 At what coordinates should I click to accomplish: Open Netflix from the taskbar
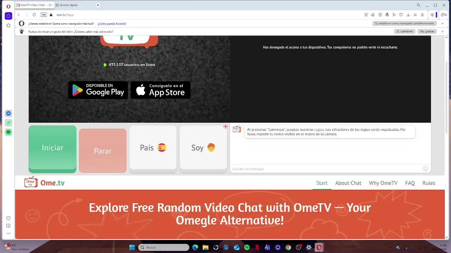point(257,247)
